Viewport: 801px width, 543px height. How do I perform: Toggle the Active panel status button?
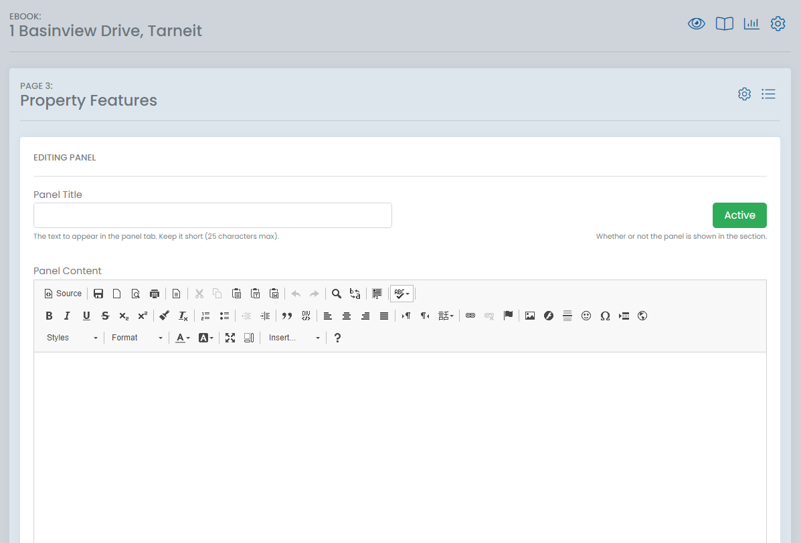[x=739, y=215]
